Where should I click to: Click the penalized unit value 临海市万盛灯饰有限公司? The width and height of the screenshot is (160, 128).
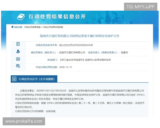(x=72, y=53)
